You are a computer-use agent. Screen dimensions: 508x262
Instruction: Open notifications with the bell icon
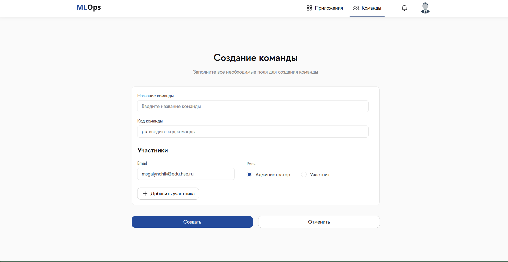404,8
